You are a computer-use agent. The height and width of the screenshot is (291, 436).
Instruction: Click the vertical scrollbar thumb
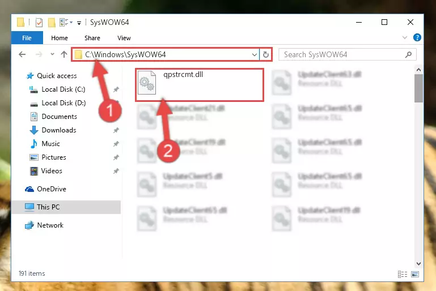(x=418, y=88)
